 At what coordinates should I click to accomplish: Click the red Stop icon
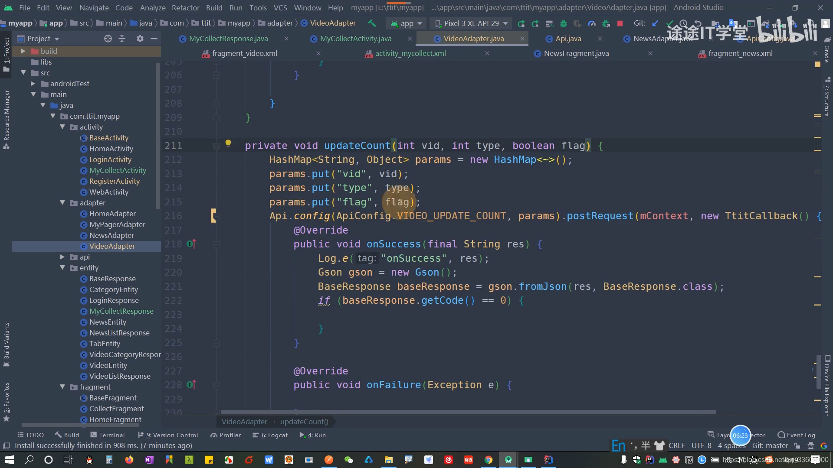(x=620, y=23)
